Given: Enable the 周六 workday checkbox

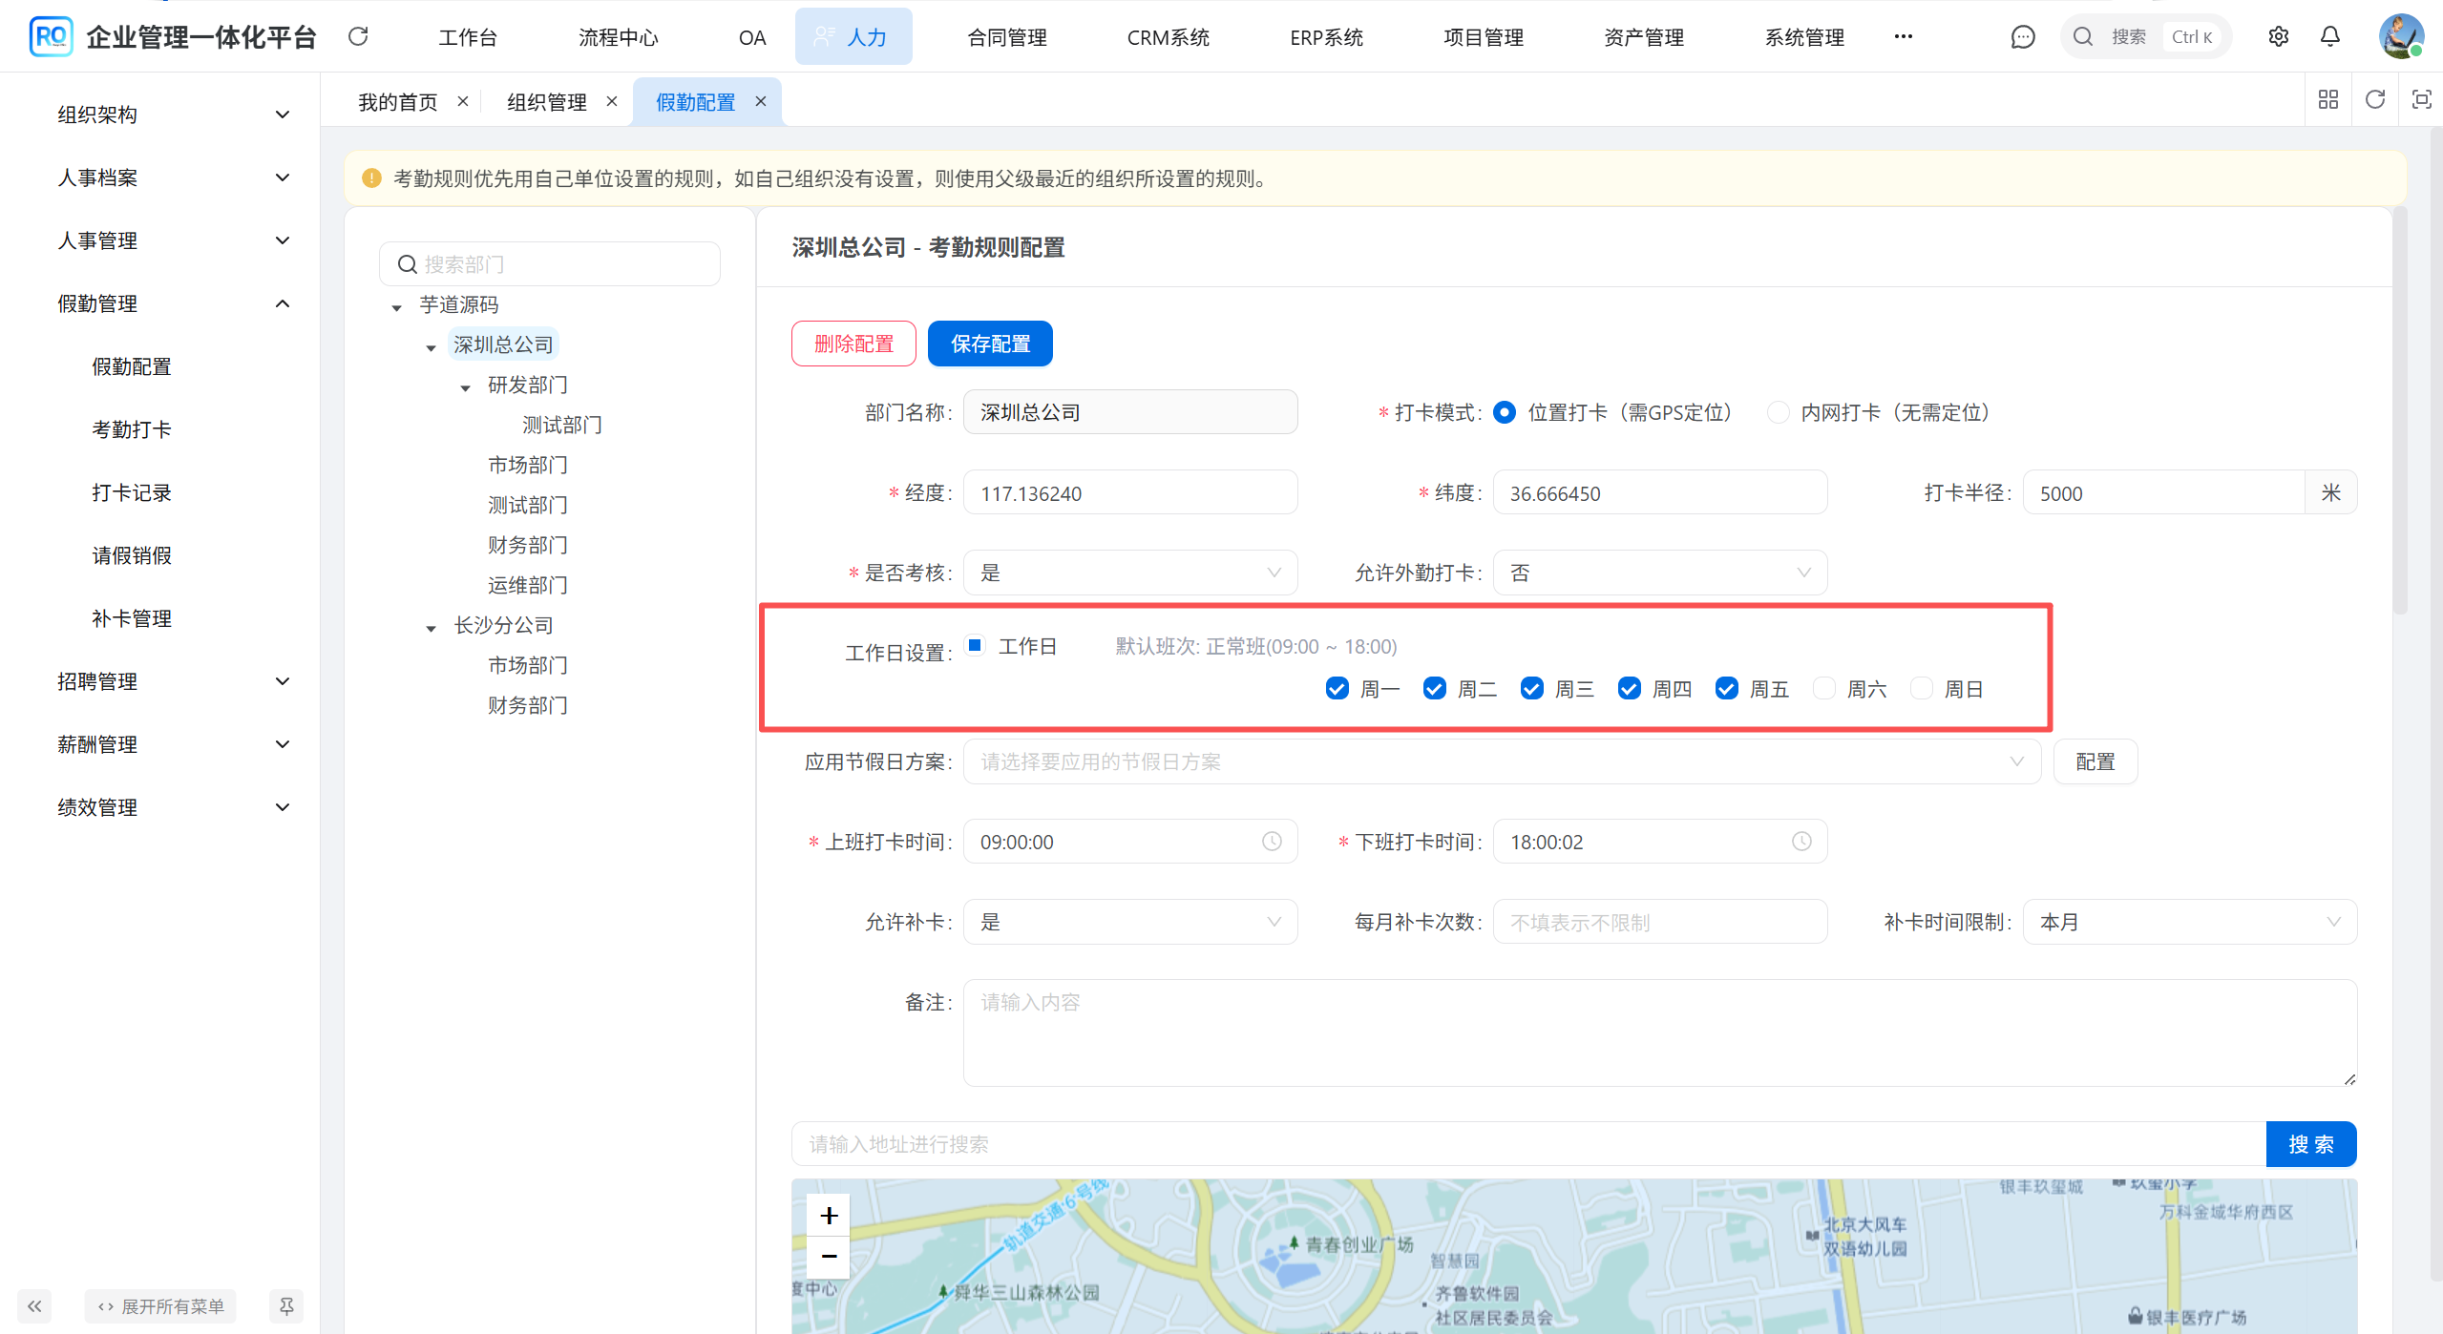Looking at the screenshot, I should (1823, 688).
